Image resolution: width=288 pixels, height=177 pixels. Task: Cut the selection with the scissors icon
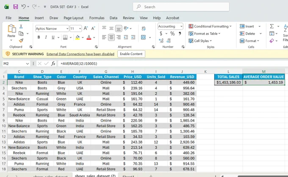point(21,27)
